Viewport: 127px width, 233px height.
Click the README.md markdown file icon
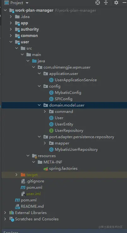click(x=17, y=206)
